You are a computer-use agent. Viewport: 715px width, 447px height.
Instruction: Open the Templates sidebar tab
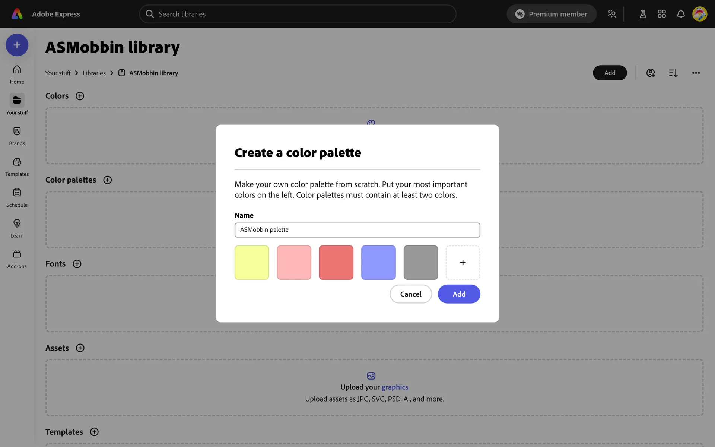click(x=17, y=167)
